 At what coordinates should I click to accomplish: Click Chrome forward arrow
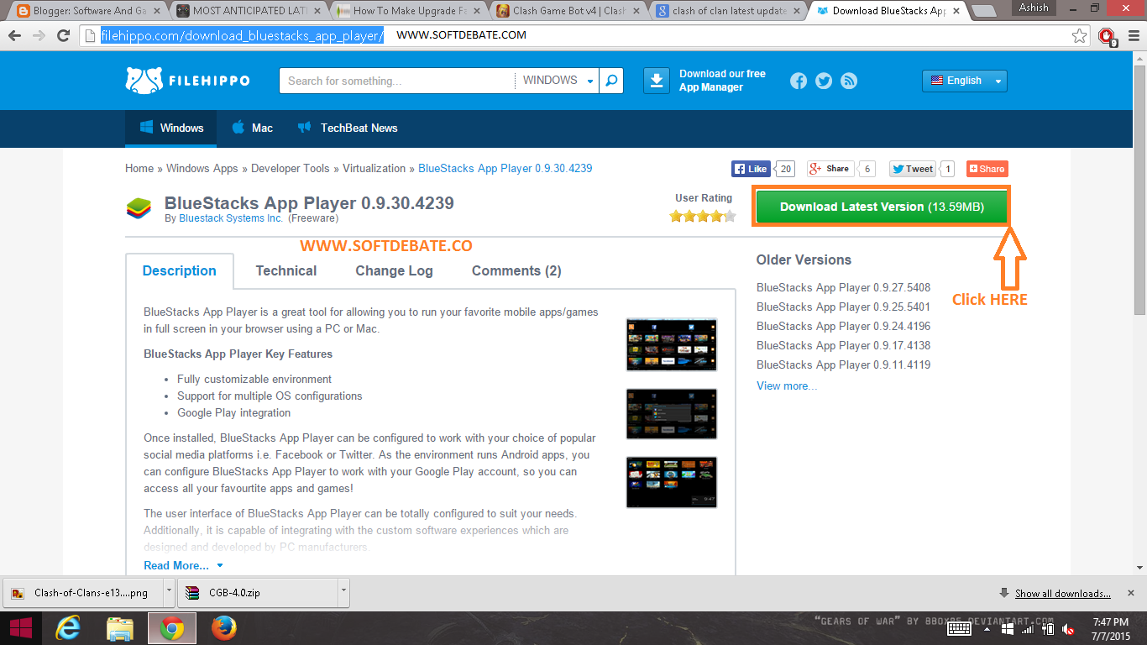coord(39,36)
